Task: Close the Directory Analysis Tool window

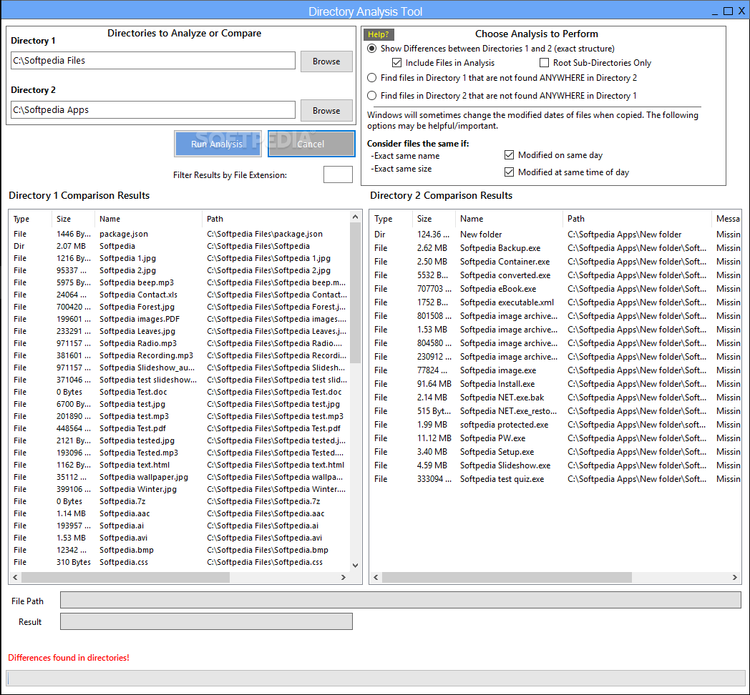Action: tap(742, 11)
